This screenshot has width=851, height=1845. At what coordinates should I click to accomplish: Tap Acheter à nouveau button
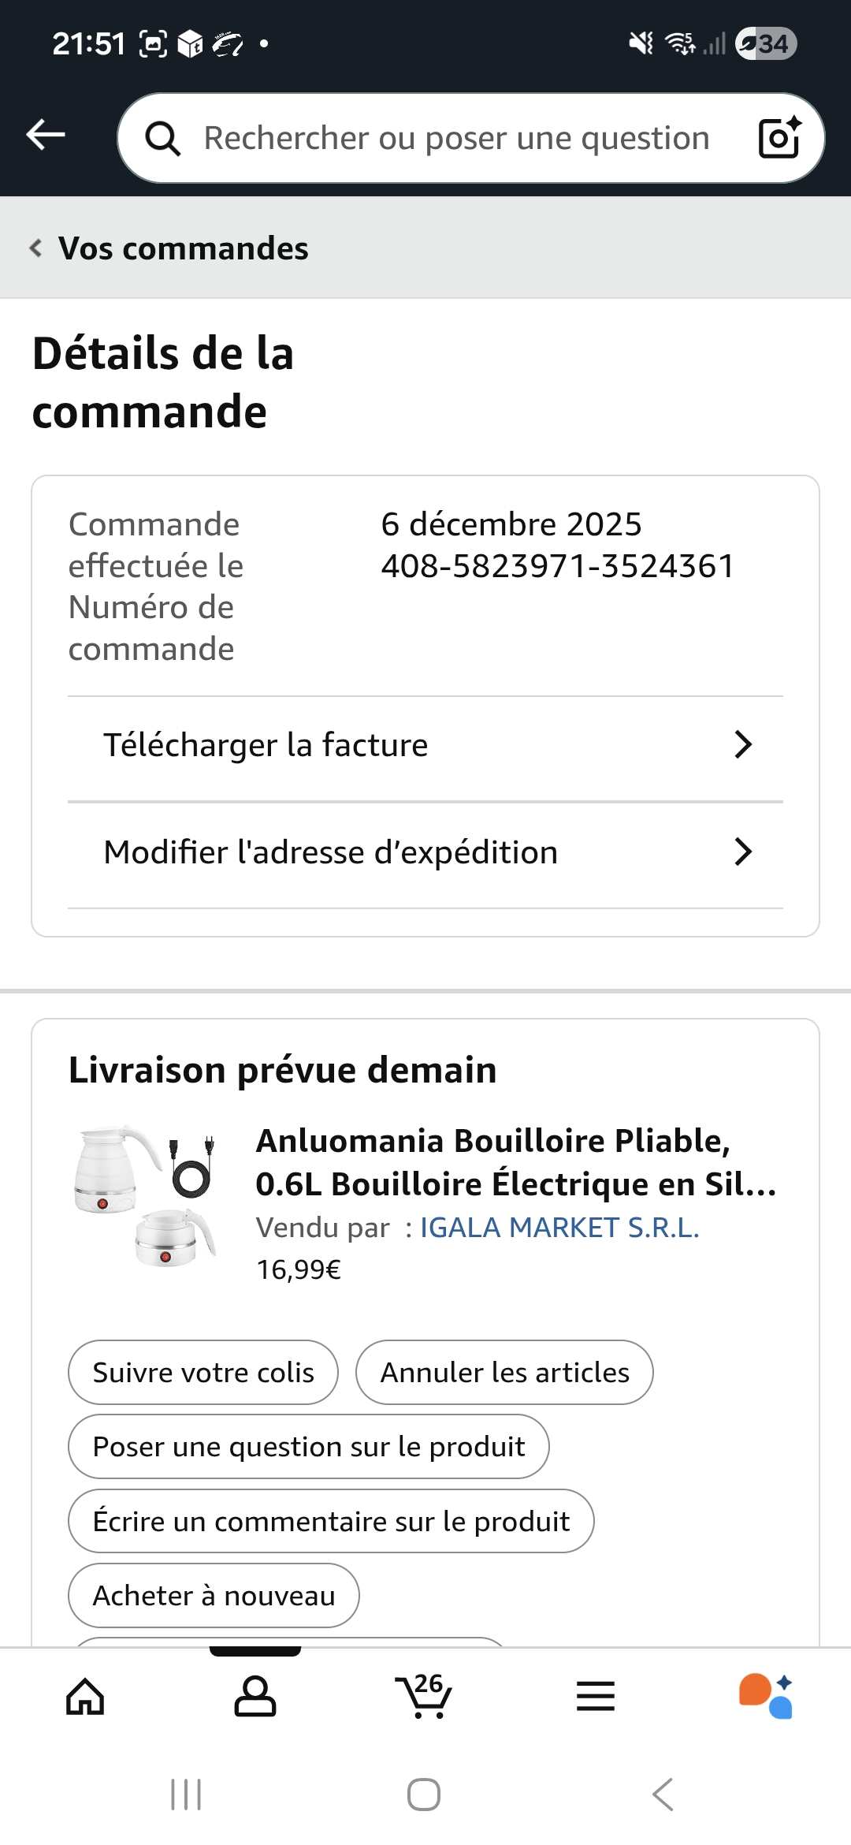(214, 1595)
